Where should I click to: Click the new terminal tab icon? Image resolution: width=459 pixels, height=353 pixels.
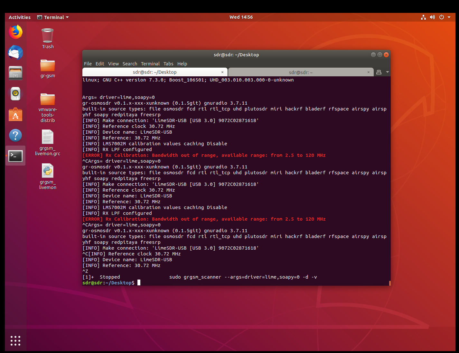379,72
